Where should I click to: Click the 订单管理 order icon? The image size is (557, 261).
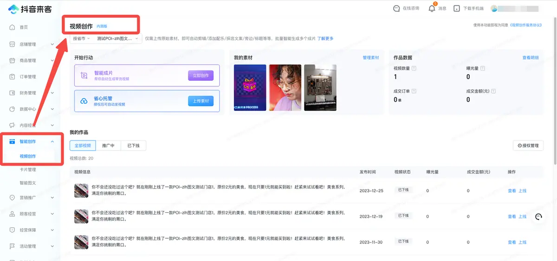(x=13, y=77)
